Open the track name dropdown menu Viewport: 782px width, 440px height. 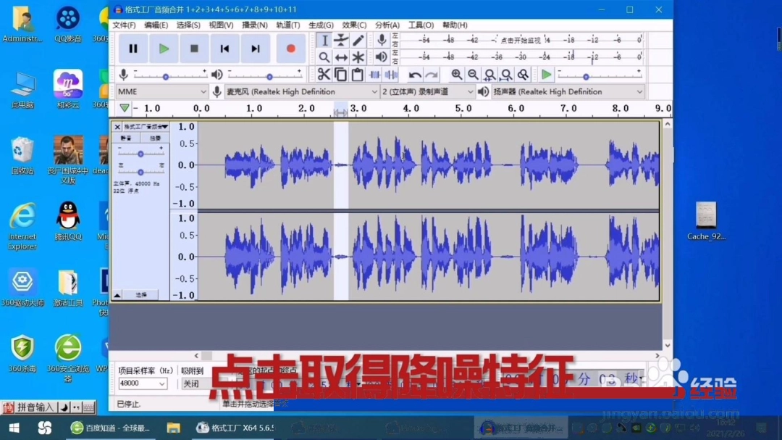point(146,127)
